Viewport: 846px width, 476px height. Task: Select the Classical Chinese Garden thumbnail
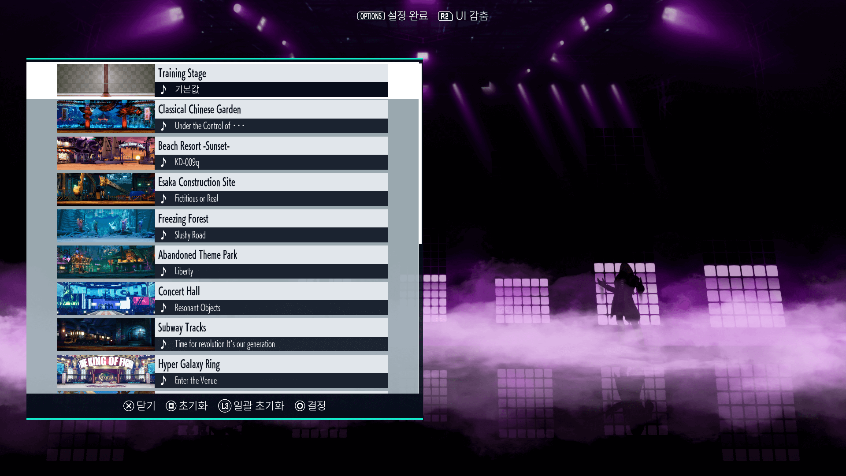click(x=106, y=116)
